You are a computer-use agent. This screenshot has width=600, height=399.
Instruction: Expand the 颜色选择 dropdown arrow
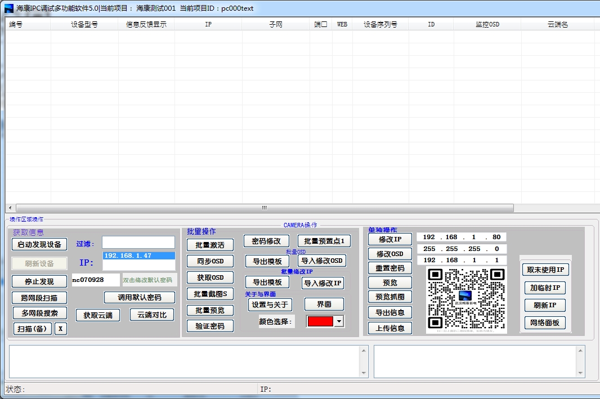(339, 321)
